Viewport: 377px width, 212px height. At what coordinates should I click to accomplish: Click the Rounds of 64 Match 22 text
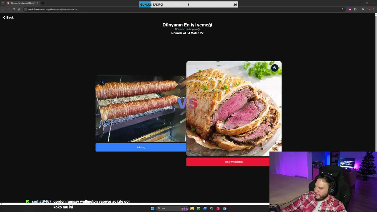point(187,33)
